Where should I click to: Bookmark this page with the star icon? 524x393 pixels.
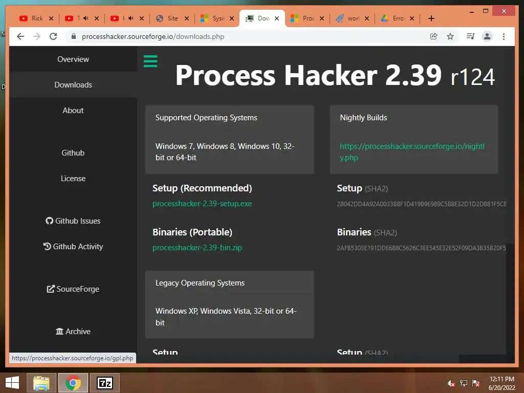(x=450, y=36)
